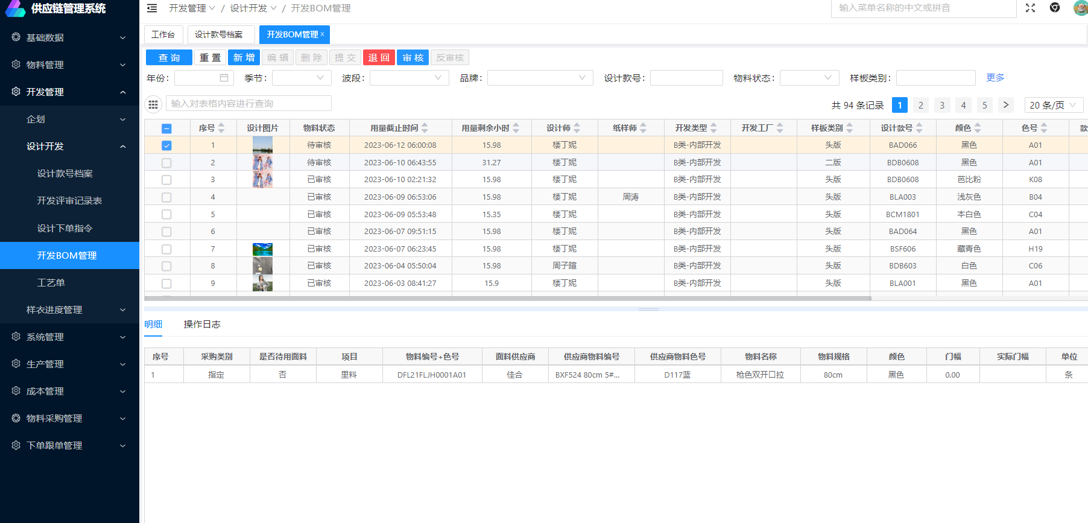Click the 更多 link for more filters
Image resolution: width=1088 pixels, height=523 pixels.
(995, 78)
